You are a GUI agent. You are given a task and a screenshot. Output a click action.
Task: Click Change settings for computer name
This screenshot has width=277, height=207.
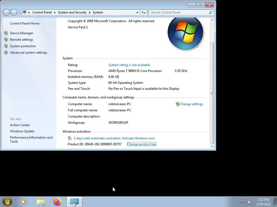[191, 104]
